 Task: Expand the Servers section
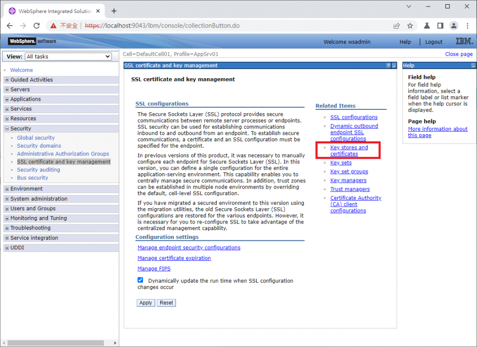pos(7,89)
